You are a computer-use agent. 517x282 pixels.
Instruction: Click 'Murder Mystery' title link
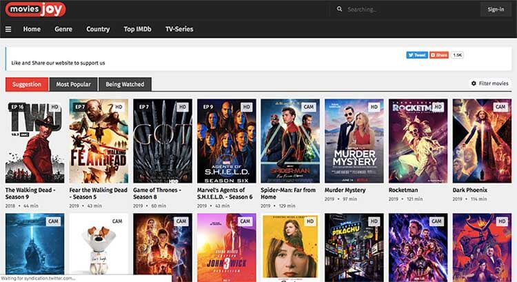pos(345,190)
